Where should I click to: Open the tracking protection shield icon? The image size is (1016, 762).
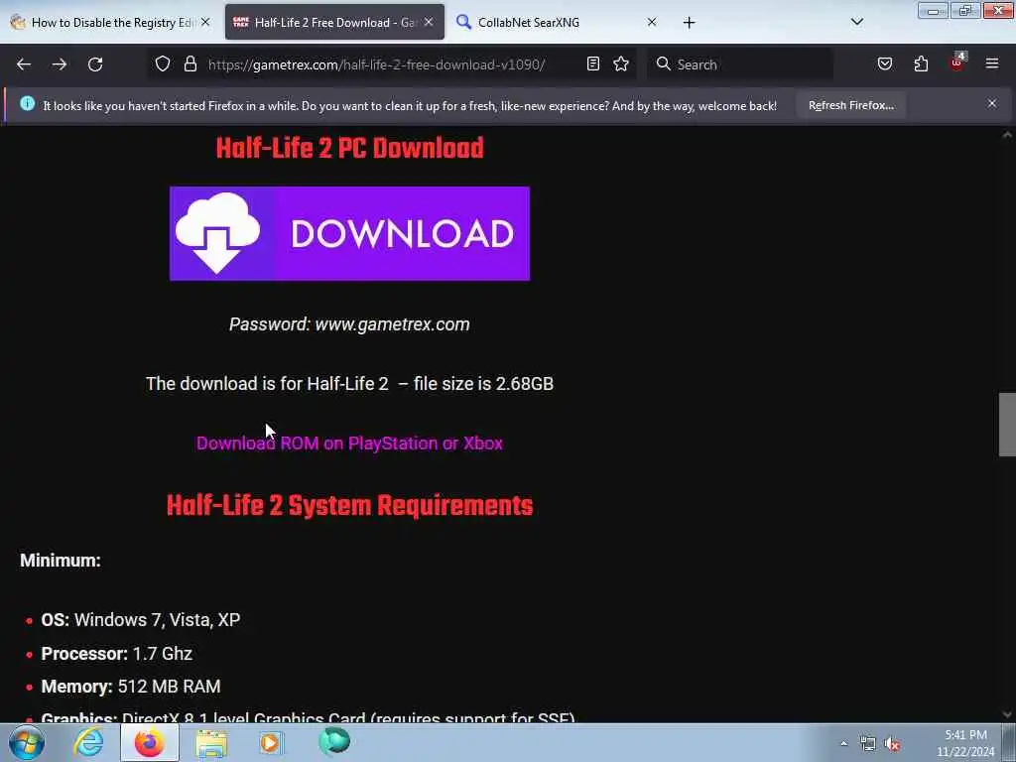[163, 64]
